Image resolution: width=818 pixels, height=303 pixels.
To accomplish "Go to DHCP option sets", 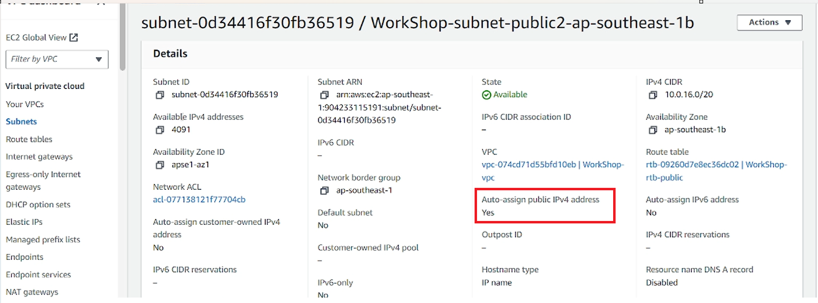I will click(38, 205).
